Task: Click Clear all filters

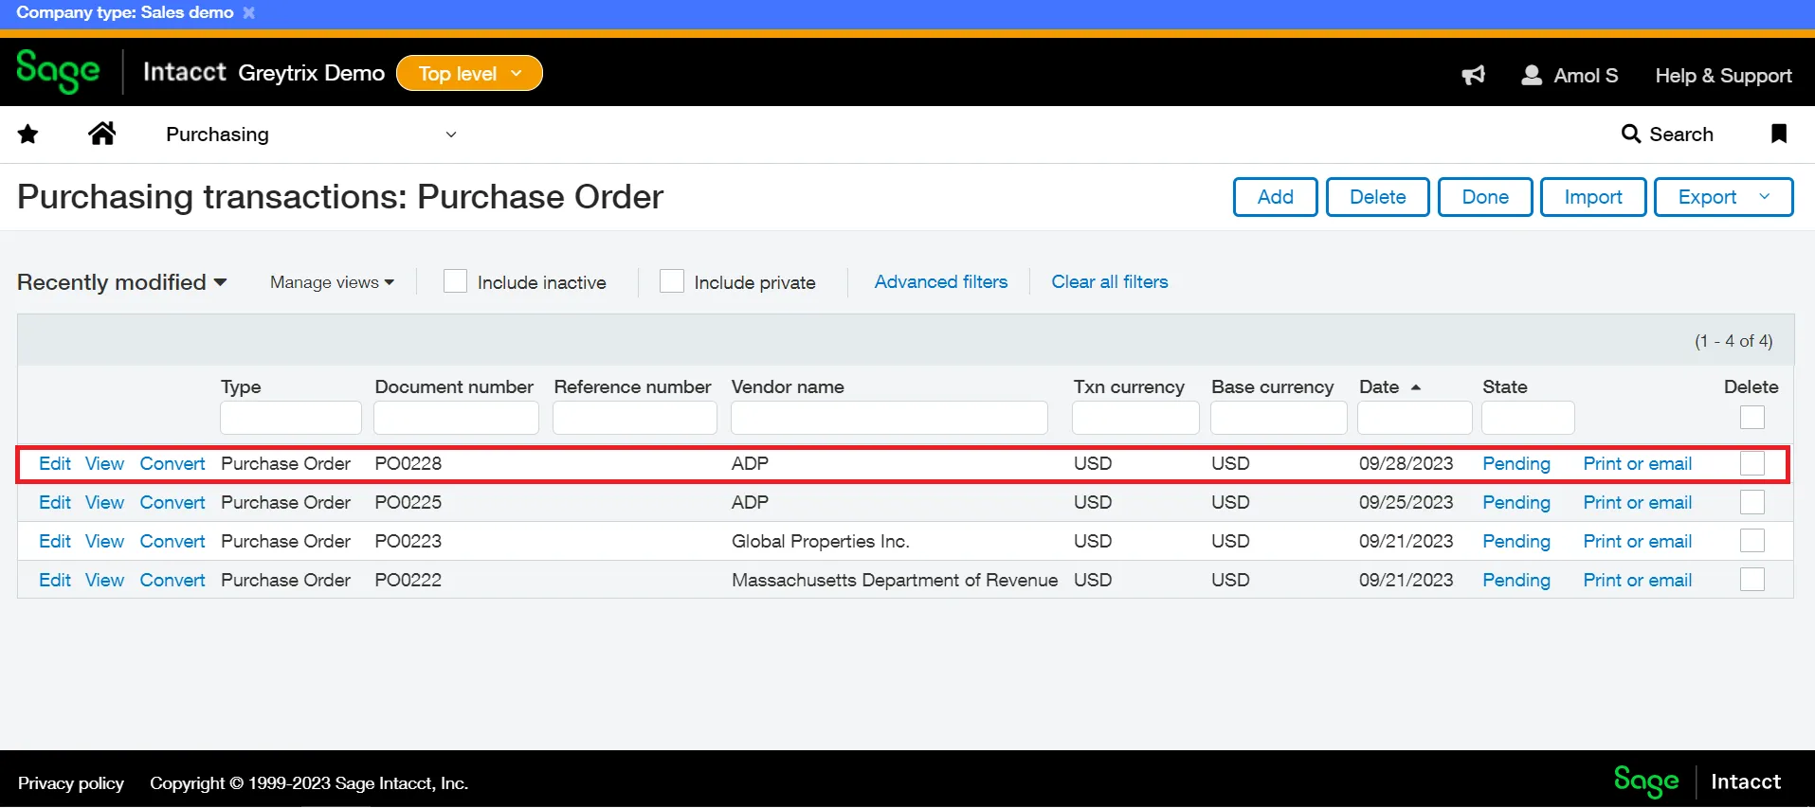Action: pos(1110,281)
